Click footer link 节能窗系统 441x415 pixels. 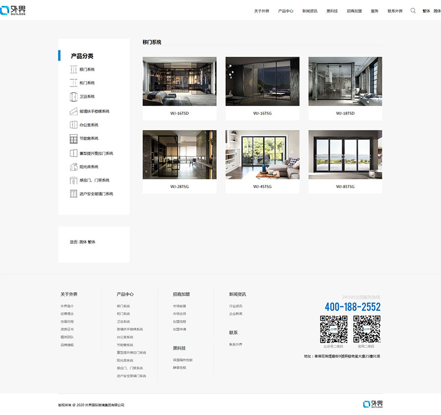coord(125,345)
